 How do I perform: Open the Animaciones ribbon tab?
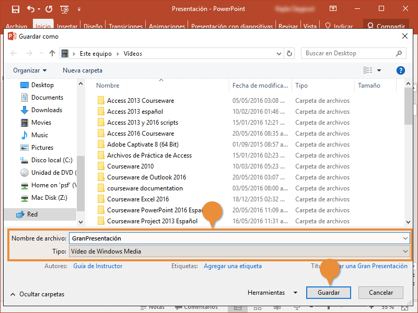pyautogui.click(x=167, y=26)
